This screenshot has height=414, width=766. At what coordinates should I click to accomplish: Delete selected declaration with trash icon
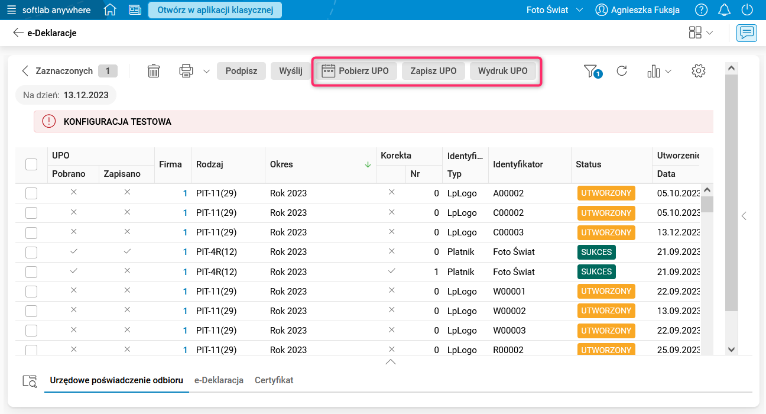tap(154, 71)
